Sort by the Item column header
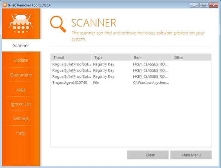The image size is (221, 168). (151, 57)
